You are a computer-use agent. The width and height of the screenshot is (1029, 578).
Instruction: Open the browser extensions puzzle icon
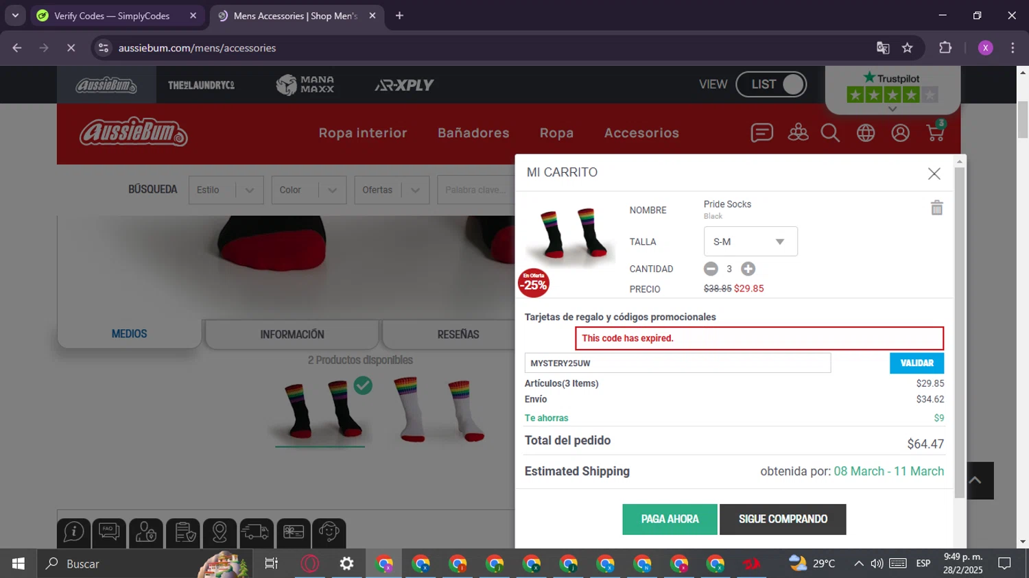[945, 48]
